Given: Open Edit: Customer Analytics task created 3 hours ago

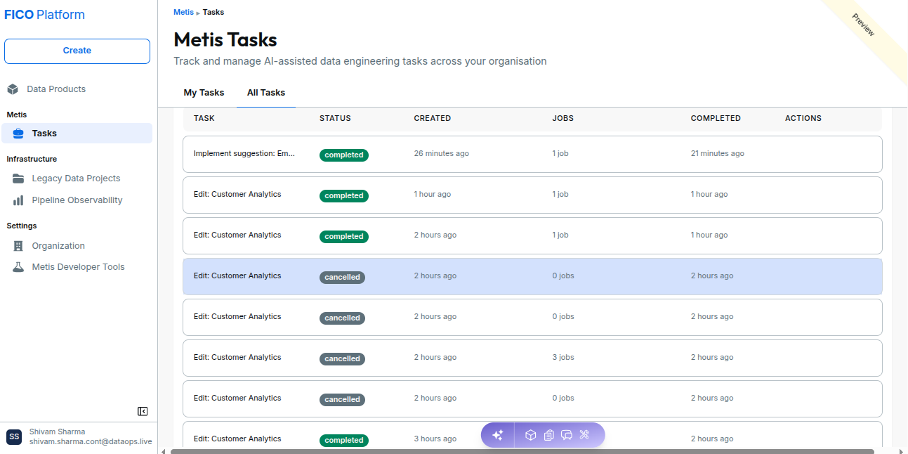Looking at the screenshot, I should pyautogui.click(x=237, y=439).
